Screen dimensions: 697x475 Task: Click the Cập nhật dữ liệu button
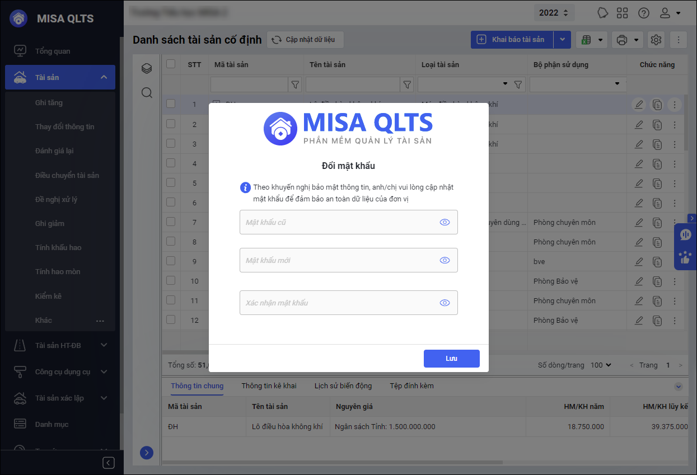[305, 40]
